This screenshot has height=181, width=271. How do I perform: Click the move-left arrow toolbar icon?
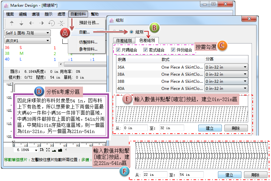pyautogui.click(x=32, y=23)
